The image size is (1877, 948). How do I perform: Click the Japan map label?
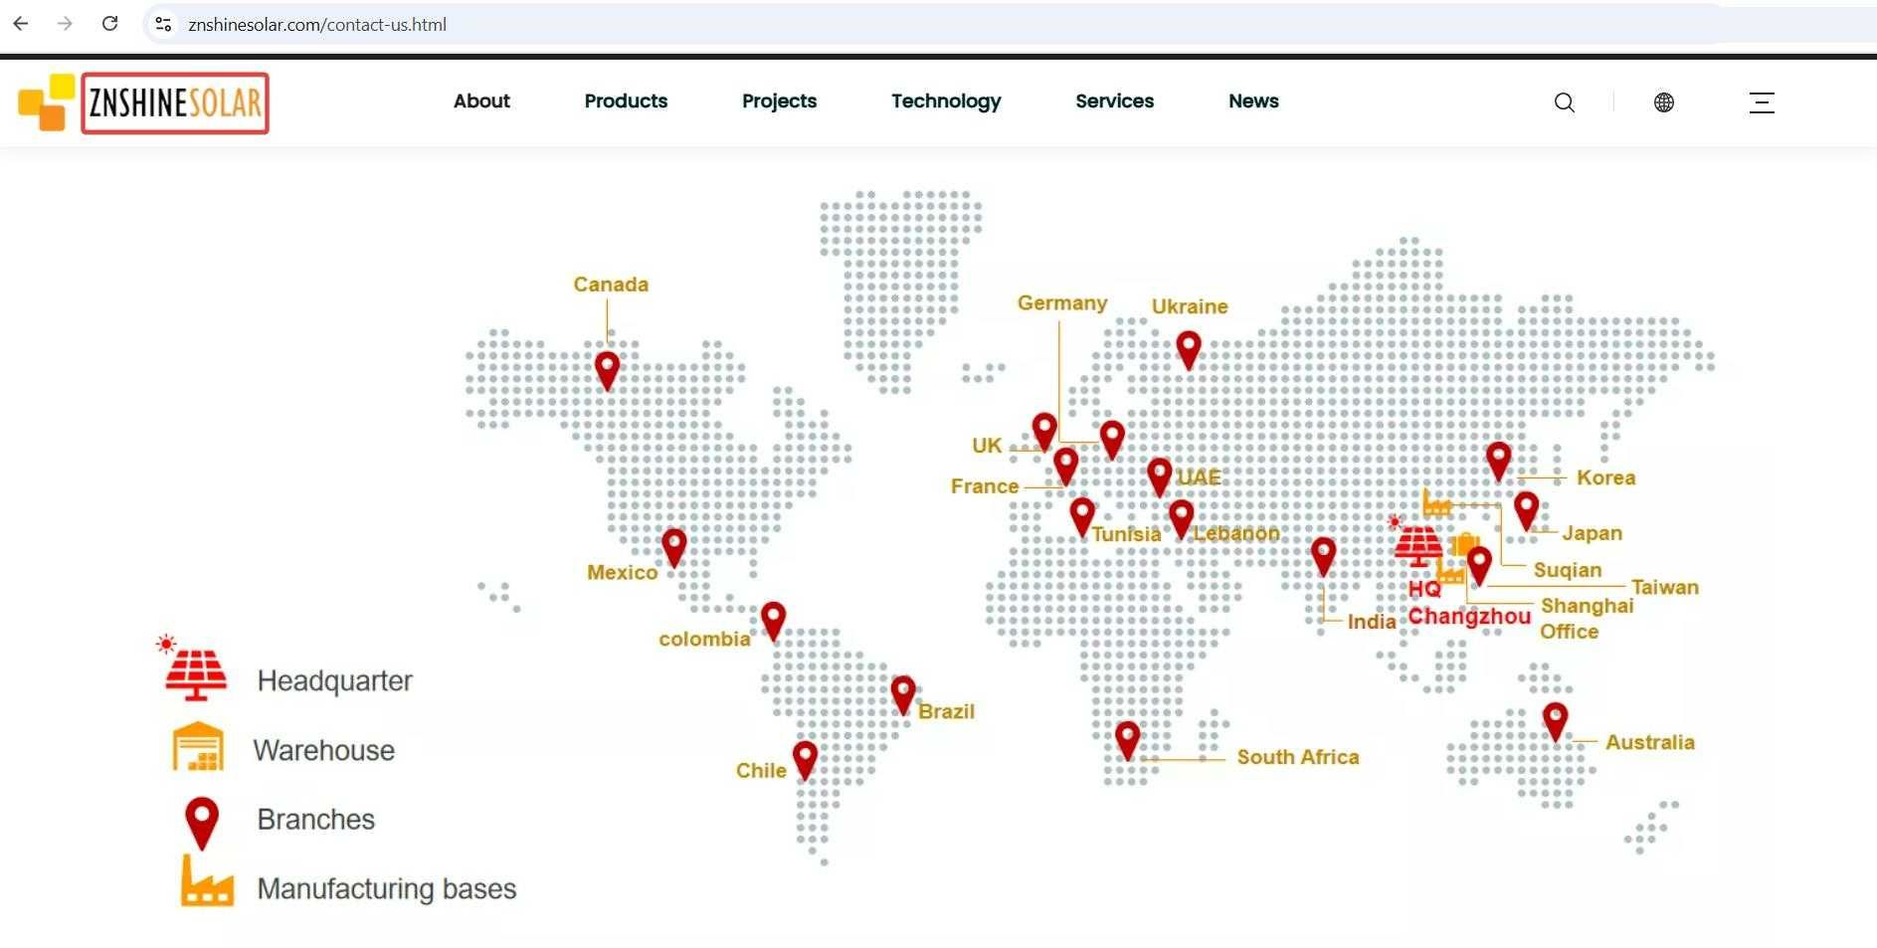coord(1592,533)
